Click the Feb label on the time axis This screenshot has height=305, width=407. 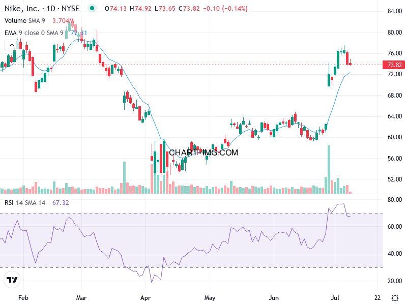[x=23, y=298]
